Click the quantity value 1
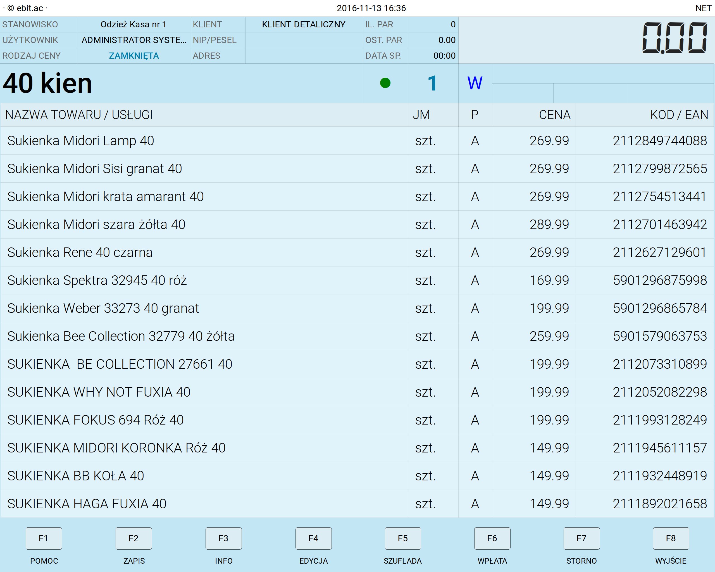 pos(432,83)
